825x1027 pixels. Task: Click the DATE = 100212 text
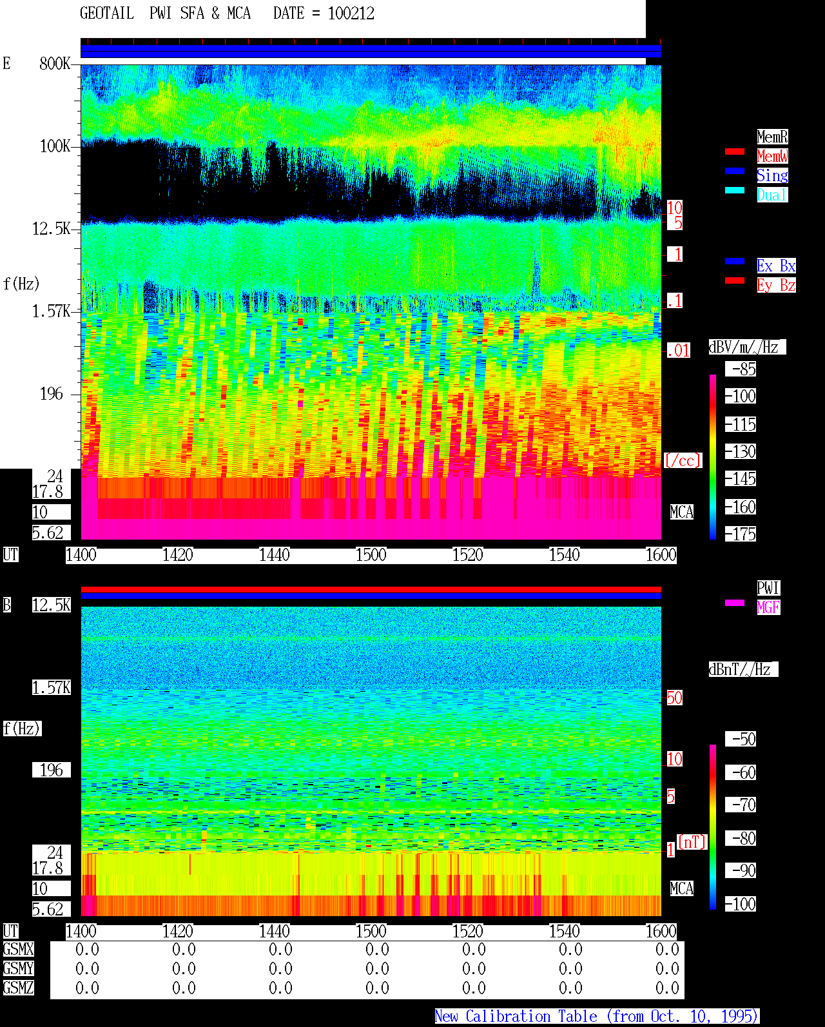[324, 14]
